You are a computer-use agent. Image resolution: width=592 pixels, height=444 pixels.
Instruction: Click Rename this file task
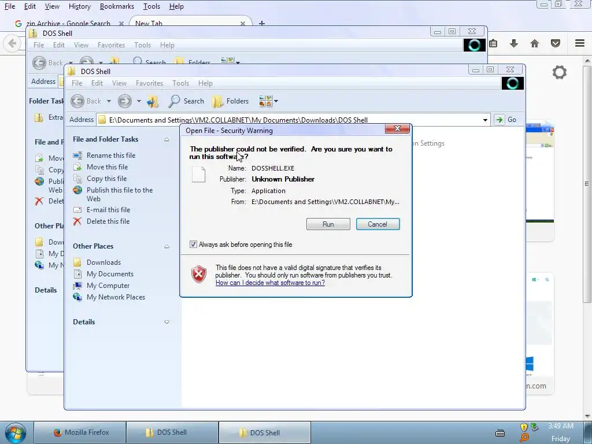(x=111, y=155)
